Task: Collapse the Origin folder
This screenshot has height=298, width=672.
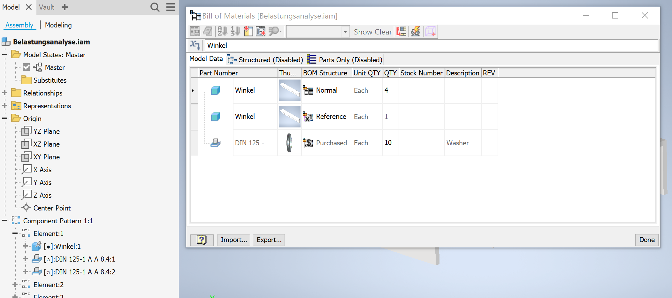Action: [4, 118]
